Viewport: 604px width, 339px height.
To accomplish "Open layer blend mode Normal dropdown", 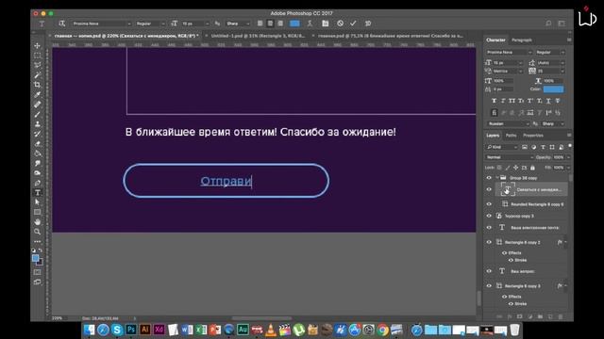I will pos(510,157).
